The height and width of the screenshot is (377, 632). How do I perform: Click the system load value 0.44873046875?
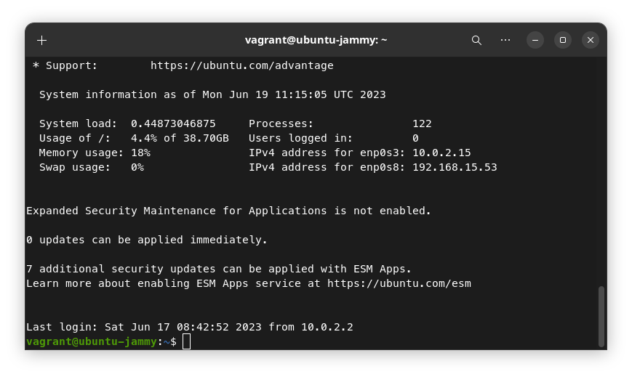(173, 123)
